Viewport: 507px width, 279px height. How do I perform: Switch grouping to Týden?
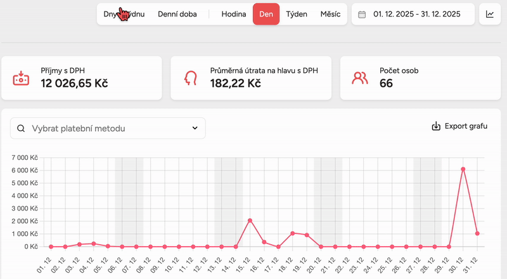[x=297, y=14]
